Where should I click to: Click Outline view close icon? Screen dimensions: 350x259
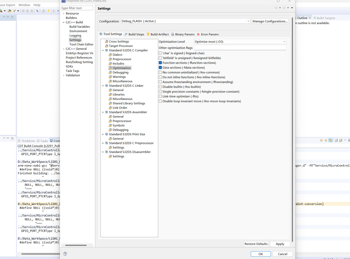coord(310,18)
